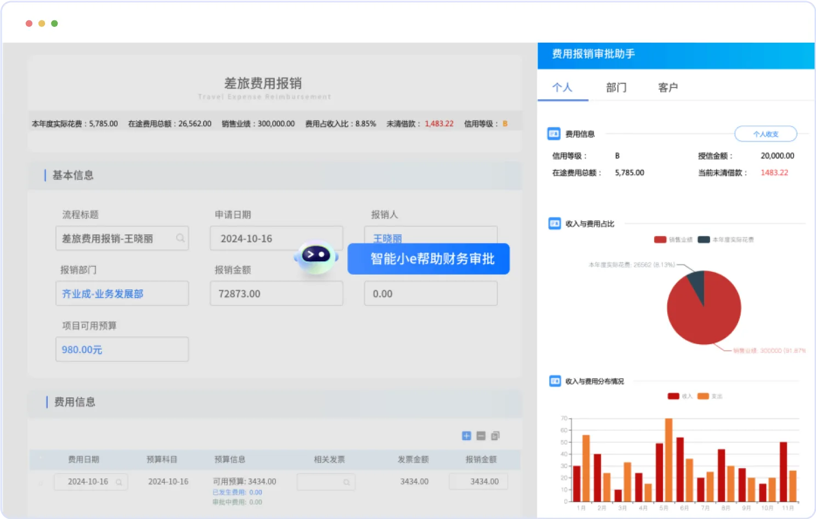Toggle 本年度实际花费 dark legend swatch

tap(704, 239)
